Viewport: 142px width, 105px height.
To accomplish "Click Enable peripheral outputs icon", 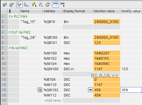I will pyautogui.click(x=47, y=5).
